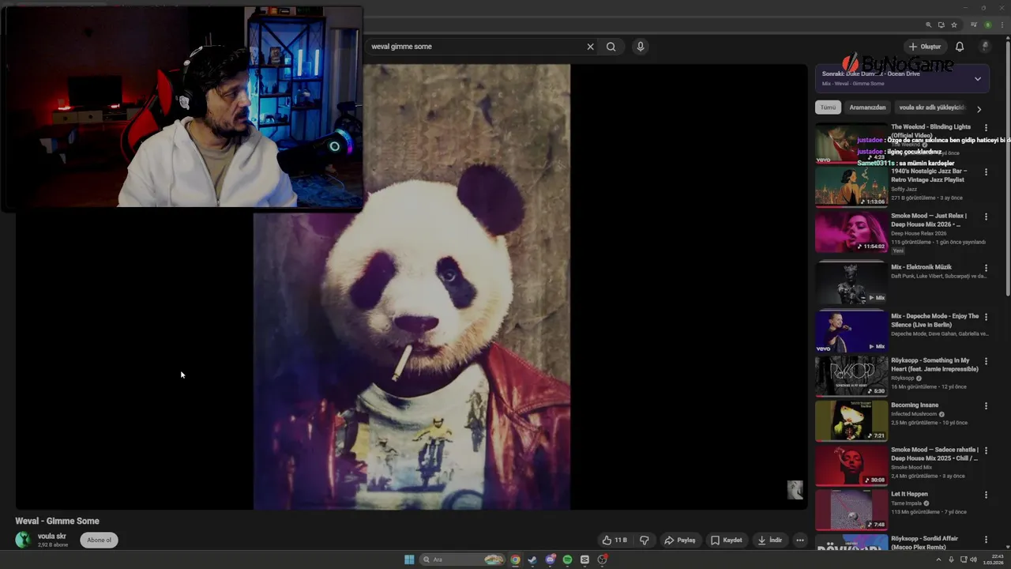Show more filter chips with right arrow
This screenshot has height=569, width=1011.
pyautogui.click(x=979, y=109)
